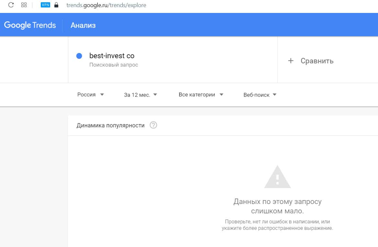Go to the Анализ section
The image size is (378, 247).
point(83,25)
